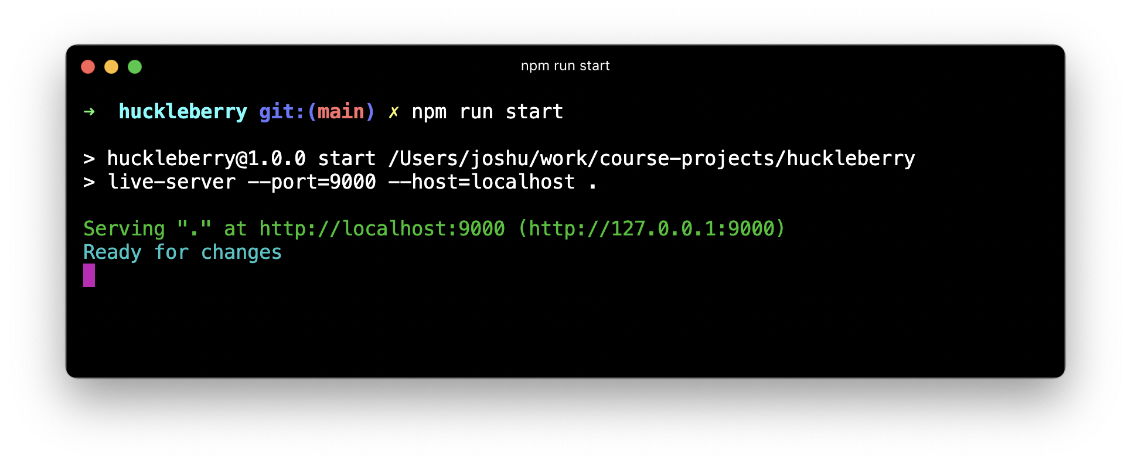Click the 'live-server' command word

pyautogui.click(x=171, y=182)
